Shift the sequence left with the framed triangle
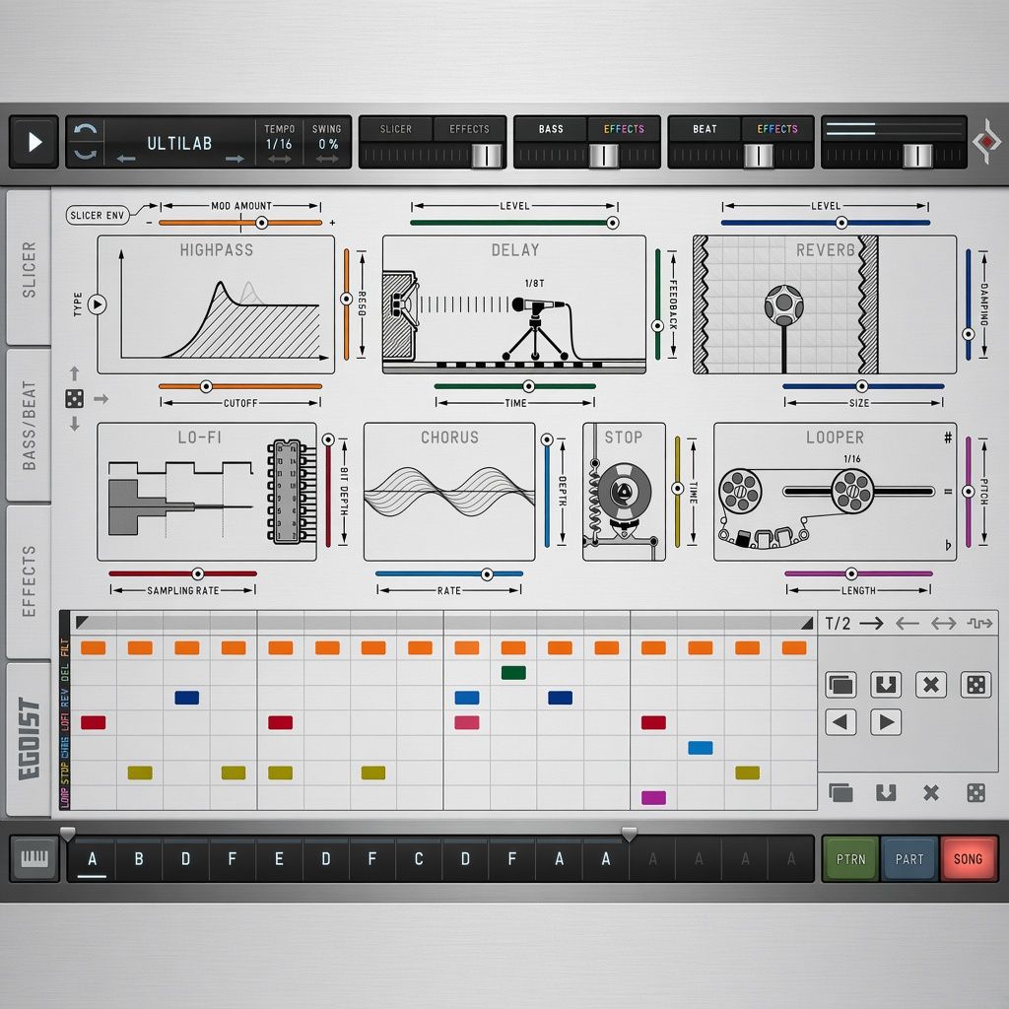Screen dimensions: 1009x1009 click(x=841, y=722)
